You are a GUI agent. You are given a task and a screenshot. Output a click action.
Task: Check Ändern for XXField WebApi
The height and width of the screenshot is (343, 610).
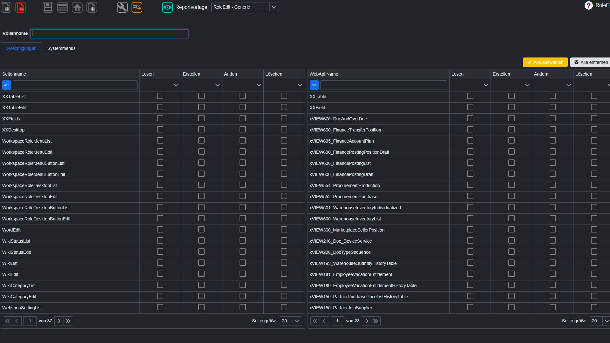pos(553,107)
